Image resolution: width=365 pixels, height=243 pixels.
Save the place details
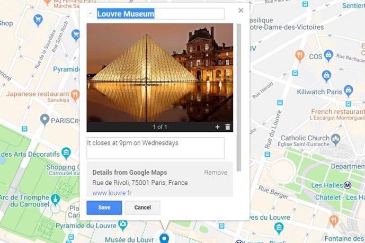(x=104, y=208)
